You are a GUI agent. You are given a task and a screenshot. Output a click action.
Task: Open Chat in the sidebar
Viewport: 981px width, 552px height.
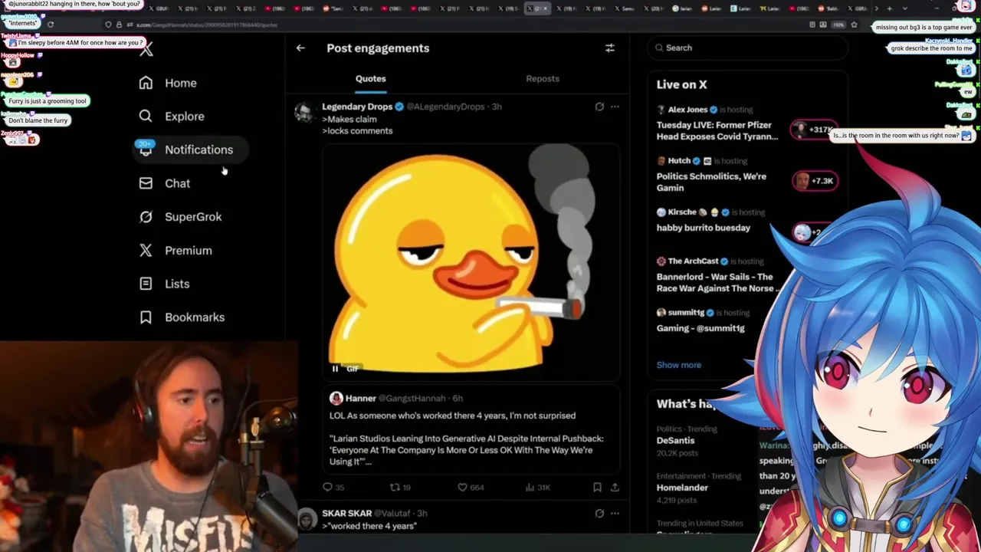[165, 183]
